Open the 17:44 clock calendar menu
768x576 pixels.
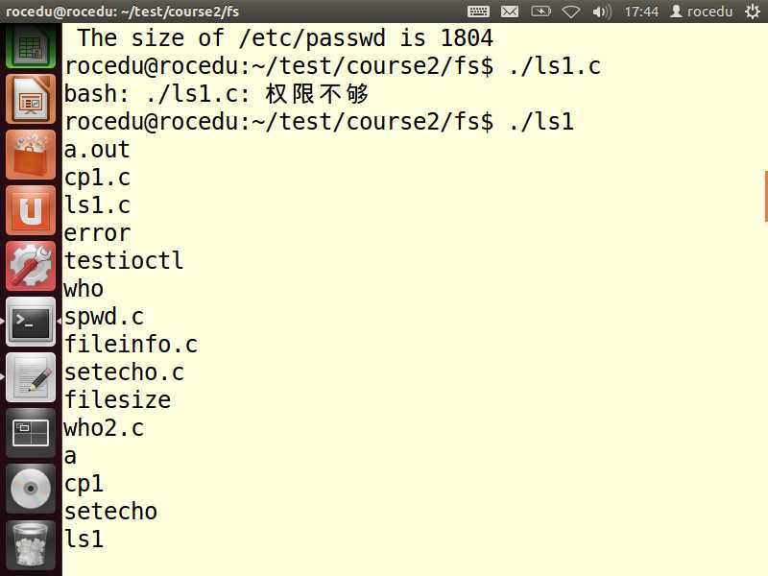(x=640, y=12)
